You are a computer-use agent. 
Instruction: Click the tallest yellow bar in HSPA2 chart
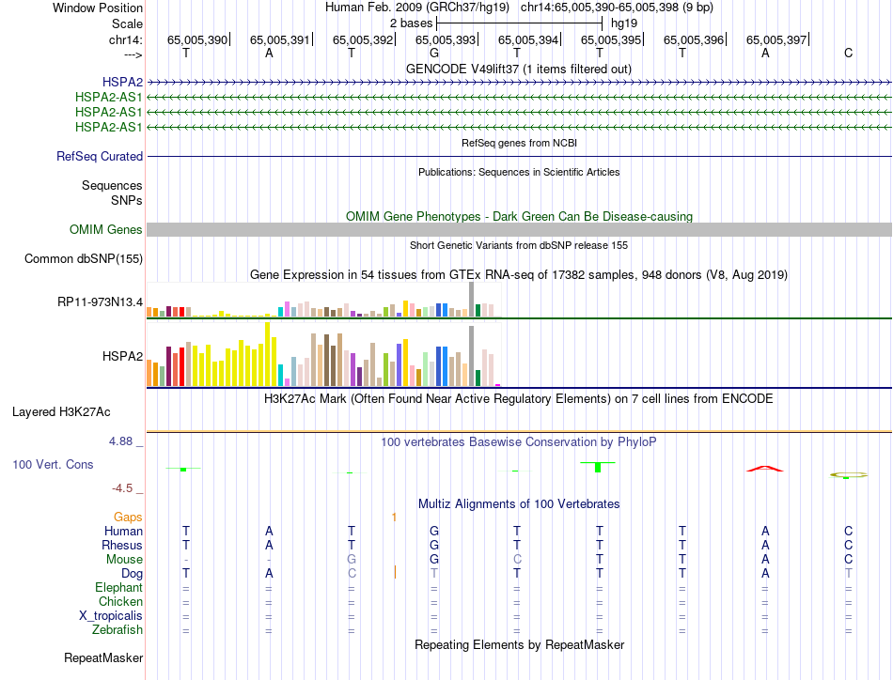point(268,354)
